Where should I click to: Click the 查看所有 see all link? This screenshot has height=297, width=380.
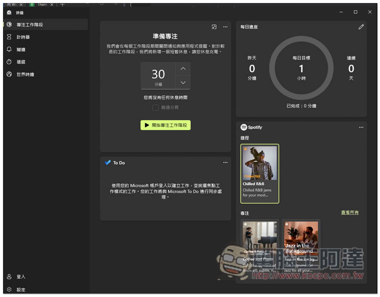click(350, 213)
